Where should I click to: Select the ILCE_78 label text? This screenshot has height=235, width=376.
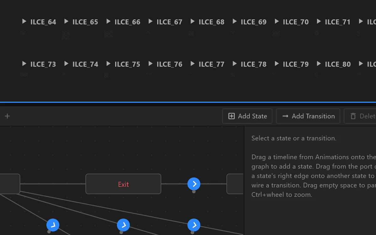click(253, 64)
